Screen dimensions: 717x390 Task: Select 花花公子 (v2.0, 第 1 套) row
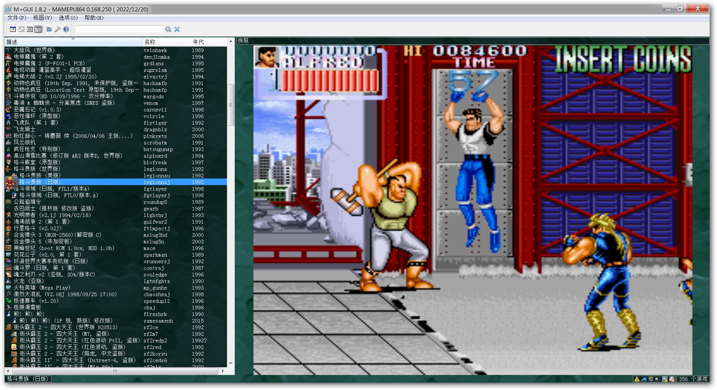point(116,254)
